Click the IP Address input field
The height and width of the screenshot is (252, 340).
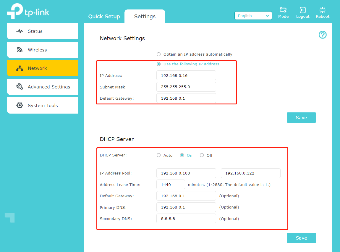pyautogui.click(x=186, y=75)
